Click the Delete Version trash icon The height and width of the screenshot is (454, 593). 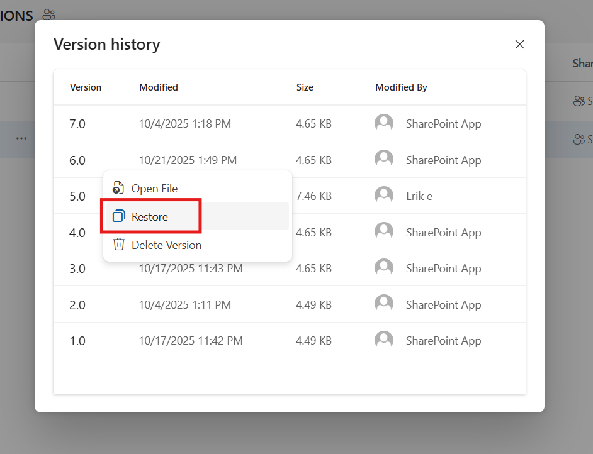[x=119, y=245]
